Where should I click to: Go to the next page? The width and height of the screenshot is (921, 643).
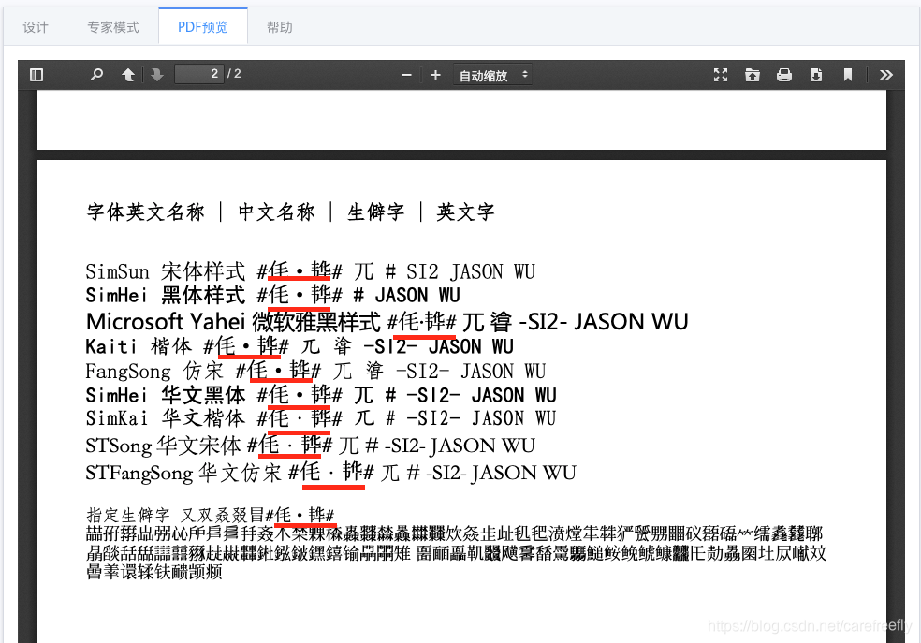(157, 75)
